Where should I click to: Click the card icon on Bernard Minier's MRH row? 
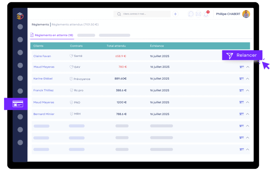(x=242, y=114)
